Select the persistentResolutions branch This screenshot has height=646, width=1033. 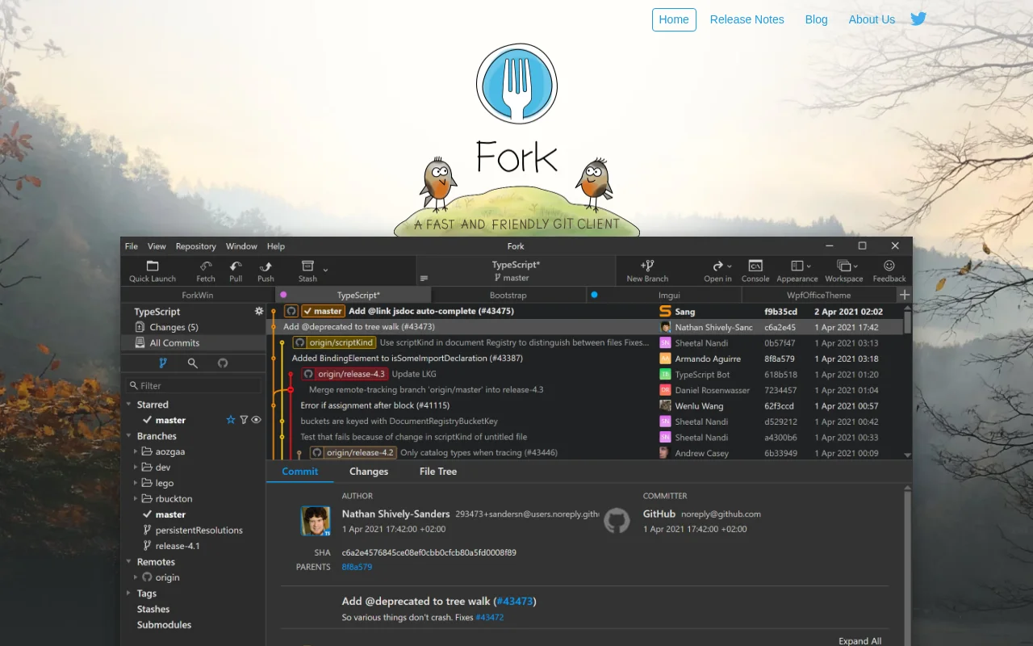click(199, 531)
